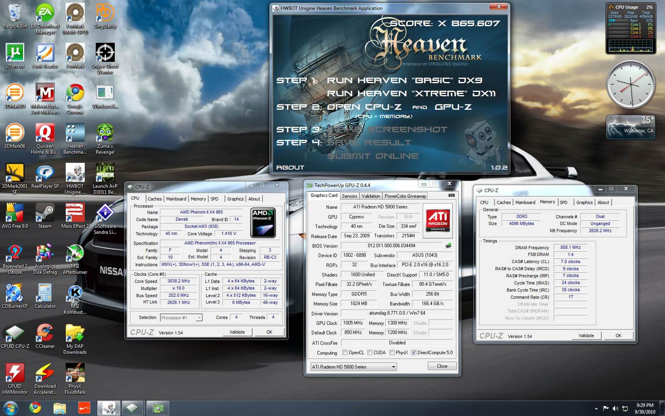Click Validate in left CPU-Z window

coord(237,332)
